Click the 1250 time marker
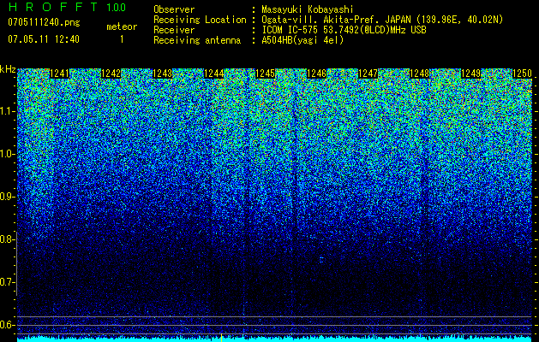 (522, 74)
